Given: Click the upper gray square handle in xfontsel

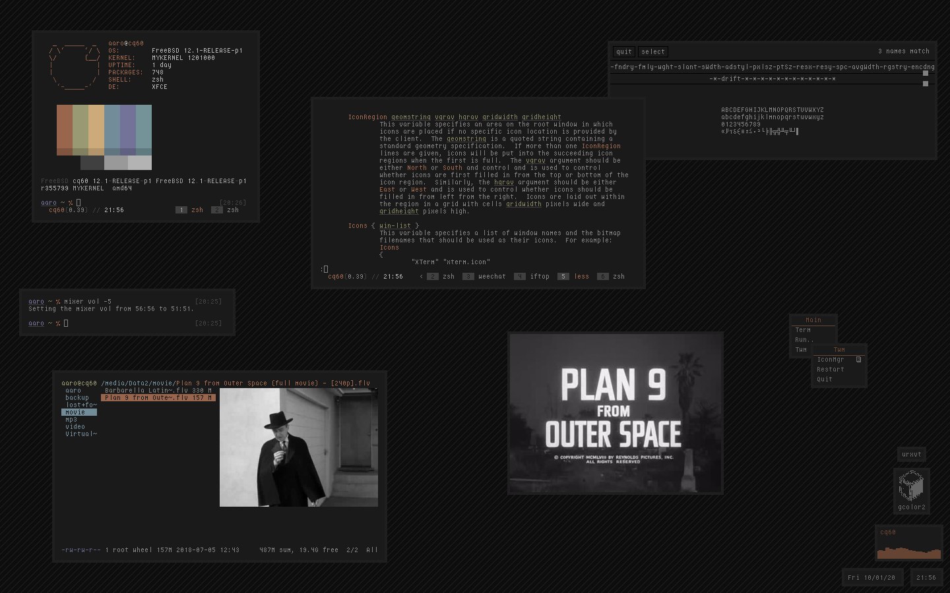Looking at the screenshot, I should coord(926,73).
